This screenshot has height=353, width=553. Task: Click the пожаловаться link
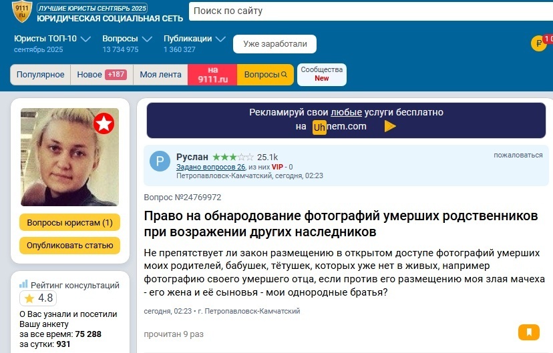(518, 155)
